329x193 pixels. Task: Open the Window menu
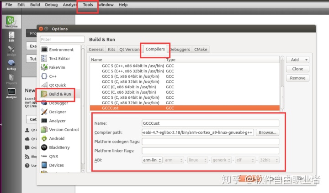(x=106, y=5)
